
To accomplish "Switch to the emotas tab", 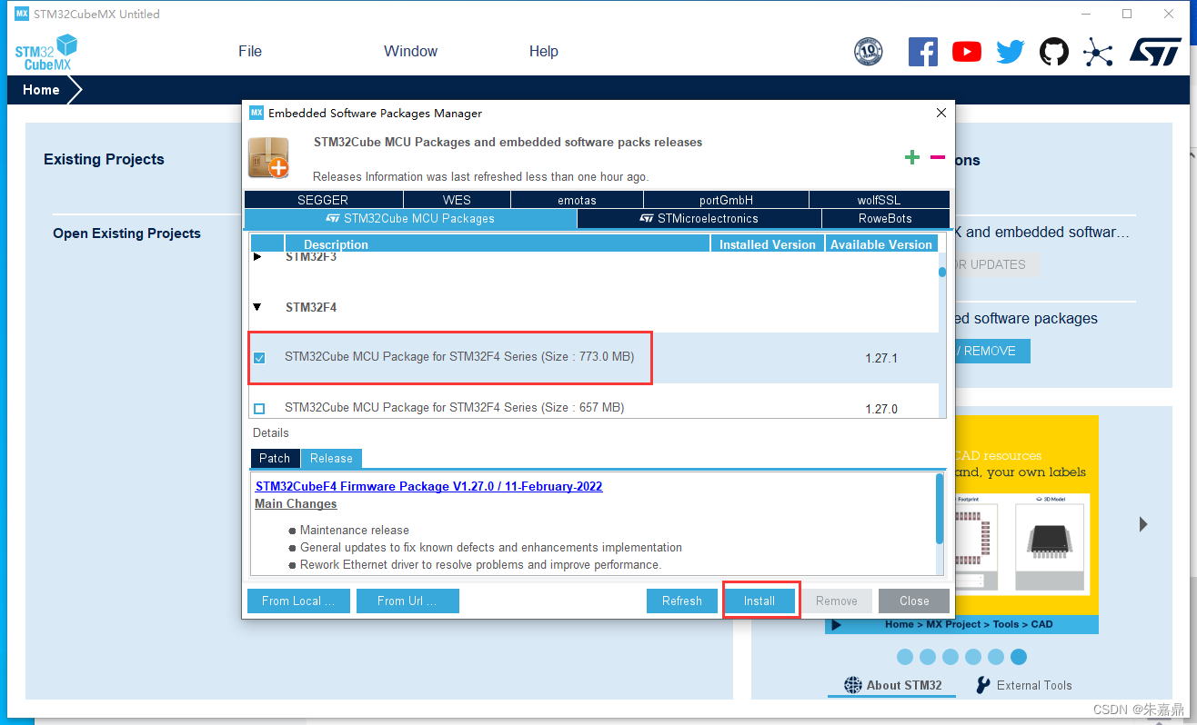I will 577,200.
